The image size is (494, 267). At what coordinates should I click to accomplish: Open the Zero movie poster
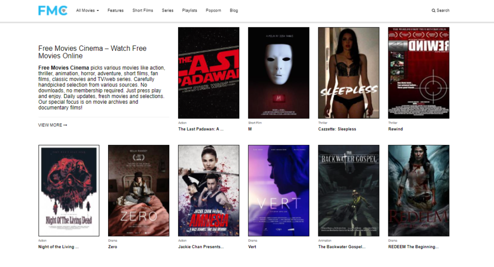click(x=138, y=190)
